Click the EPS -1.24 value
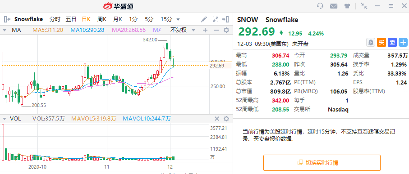Image resolution: width=409 pixels, height=174 pixels. (x=400, y=82)
